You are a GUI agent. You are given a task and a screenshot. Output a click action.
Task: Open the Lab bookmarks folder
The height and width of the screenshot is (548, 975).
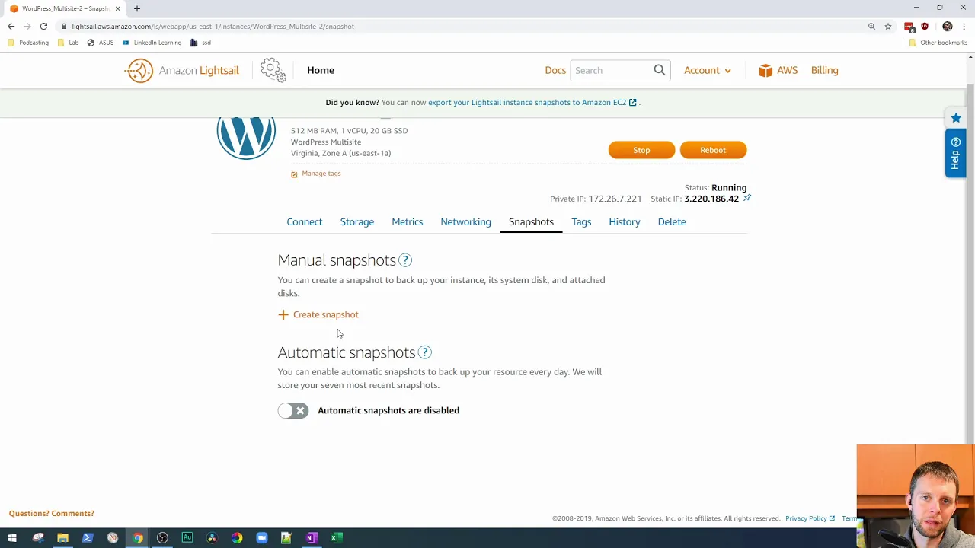69,43
